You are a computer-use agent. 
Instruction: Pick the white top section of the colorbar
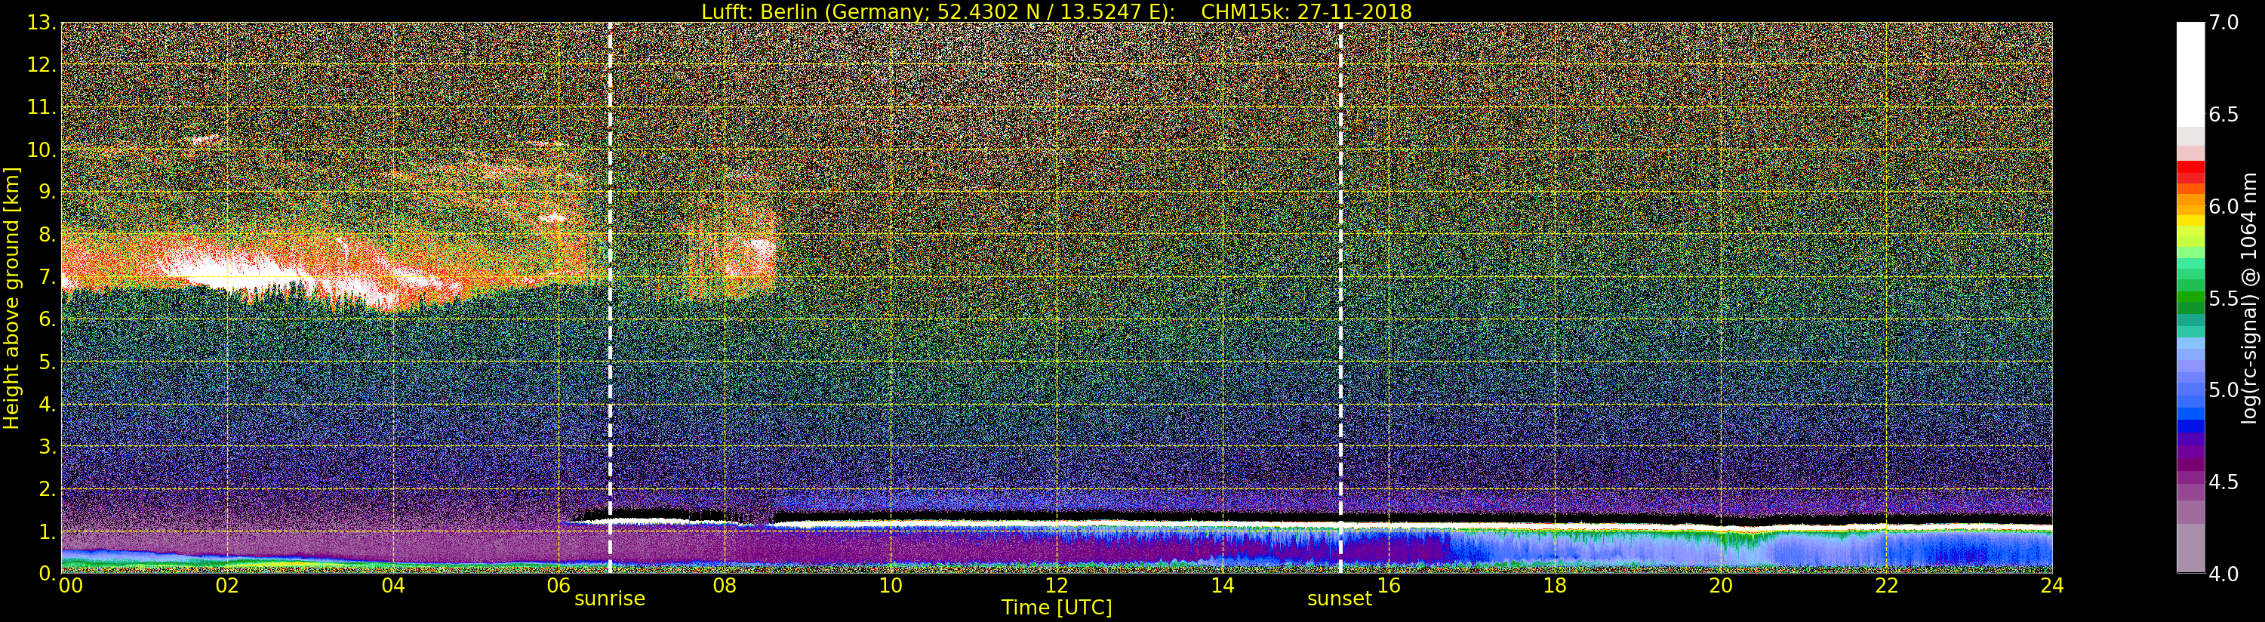click(x=2190, y=70)
